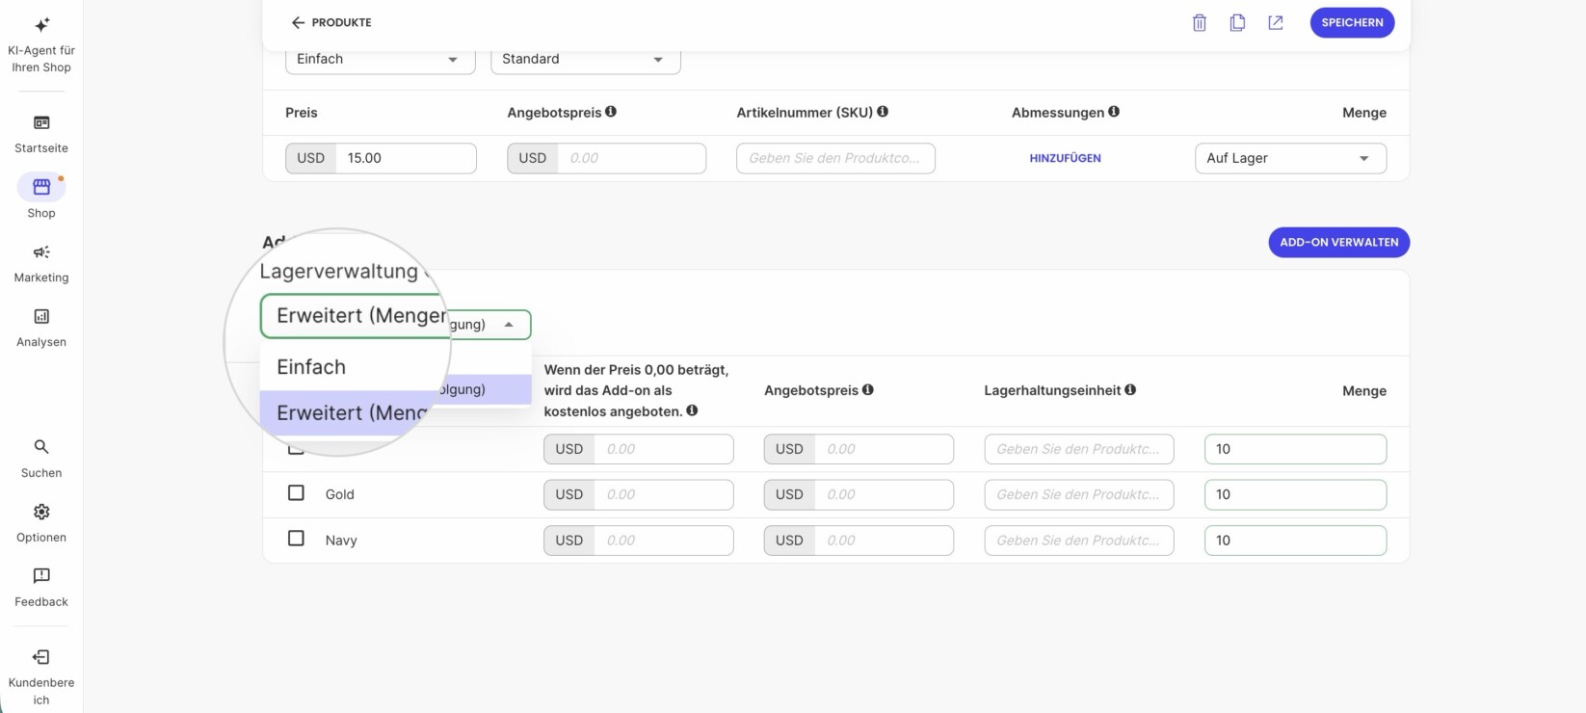Open product in new window icon
This screenshot has width=1586, height=713.
tap(1276, 23)
